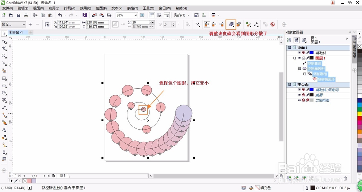Click the Paste clipboard icon
The image size is (362, 192).
(x=50, y=15)
